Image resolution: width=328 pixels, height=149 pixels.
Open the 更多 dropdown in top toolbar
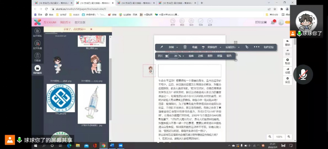pos(210,22)
